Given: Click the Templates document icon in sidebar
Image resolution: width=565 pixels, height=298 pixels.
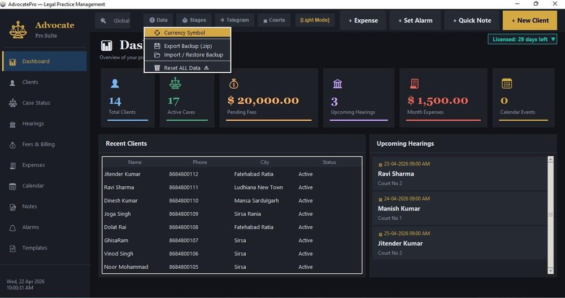Looking at the screenshot, I should click(x=12, y=248).
